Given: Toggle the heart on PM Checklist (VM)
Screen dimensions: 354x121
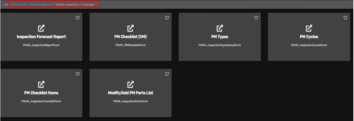Looking at the screenshot, I should coord(167,18).
